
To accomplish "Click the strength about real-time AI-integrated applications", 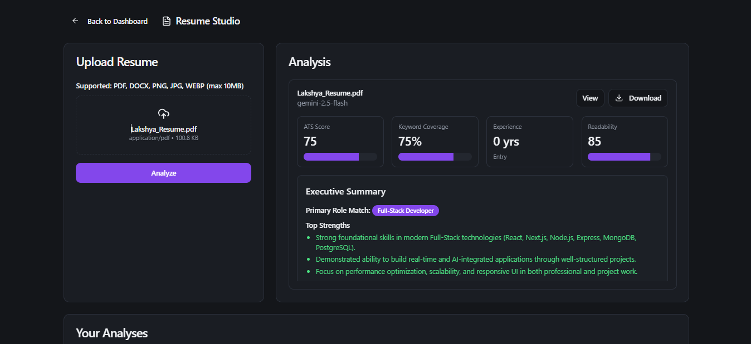I will tap(476, 259).
